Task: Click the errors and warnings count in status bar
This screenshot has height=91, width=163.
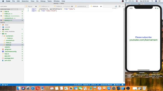Action: [5, 85]
